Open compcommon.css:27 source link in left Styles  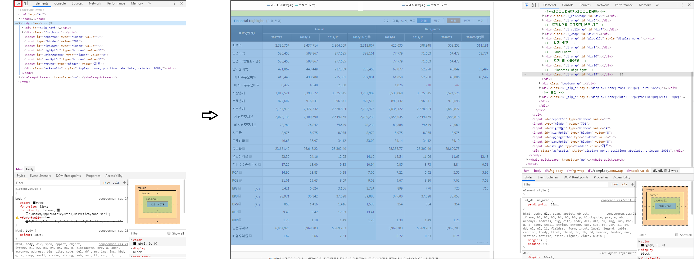(113, 199)
